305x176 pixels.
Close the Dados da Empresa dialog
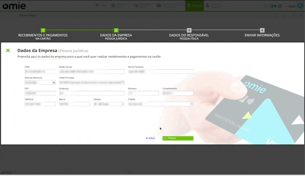[8, 50]
